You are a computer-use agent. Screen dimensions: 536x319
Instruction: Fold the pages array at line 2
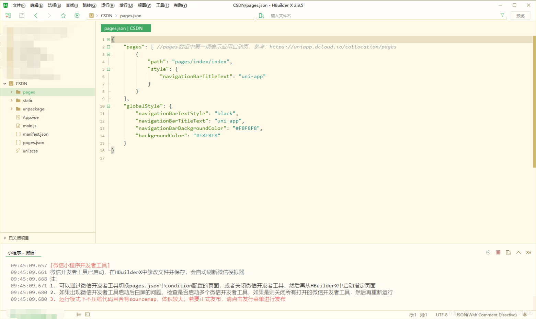[x=109, y=47]
